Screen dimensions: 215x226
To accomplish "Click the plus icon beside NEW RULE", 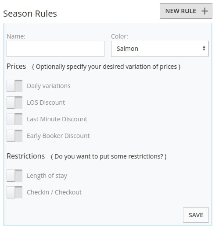I will click(x=204, y=11).
